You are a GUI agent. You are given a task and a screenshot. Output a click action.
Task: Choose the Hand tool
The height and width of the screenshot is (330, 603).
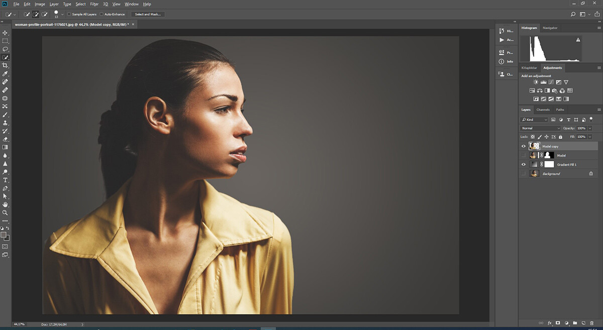[5, 204]
